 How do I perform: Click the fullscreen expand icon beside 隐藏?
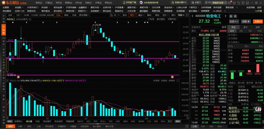tap(186, 15)
